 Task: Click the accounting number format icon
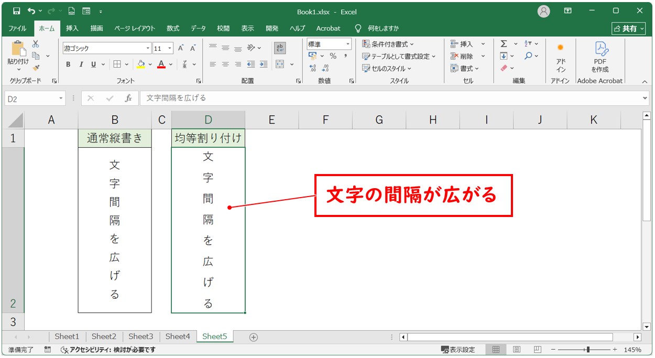[x=313, y=56]
